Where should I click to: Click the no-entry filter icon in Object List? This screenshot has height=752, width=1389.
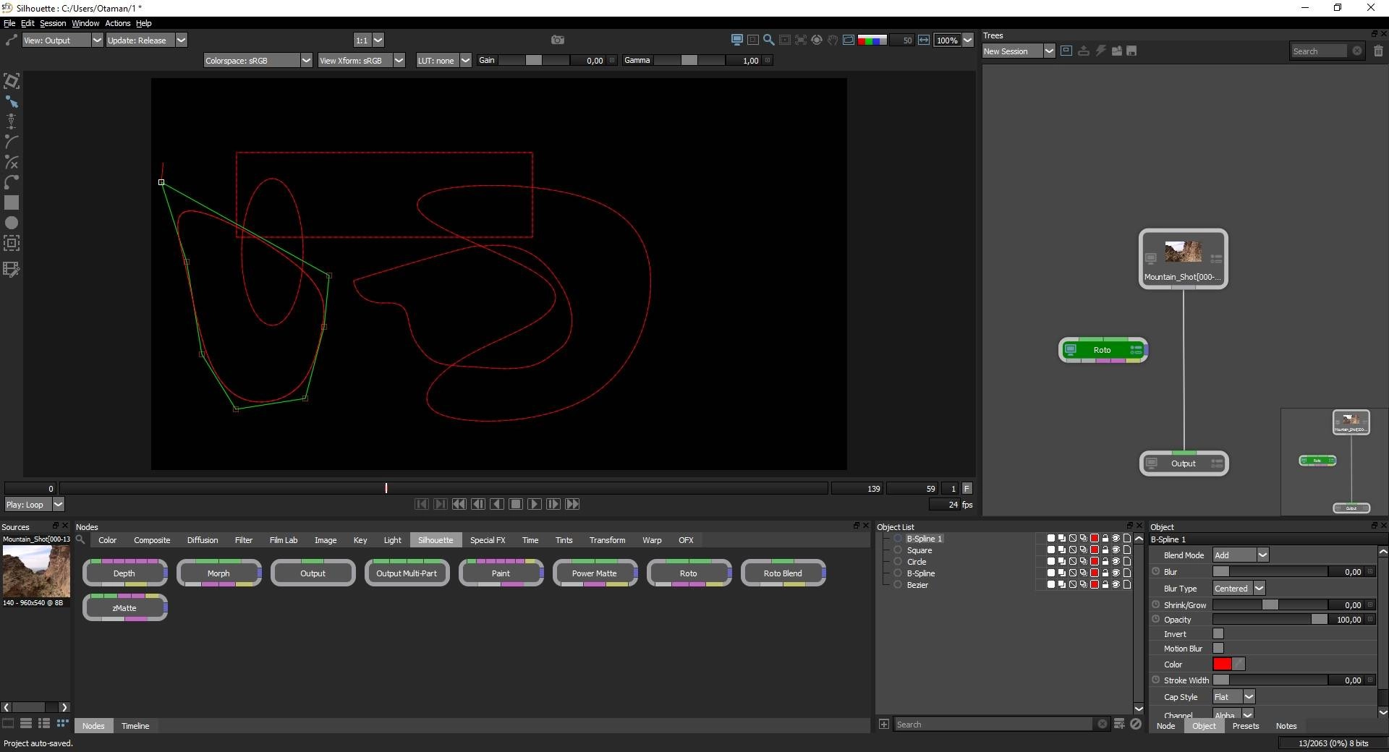pyautogui.click(x=1136, y=724)
